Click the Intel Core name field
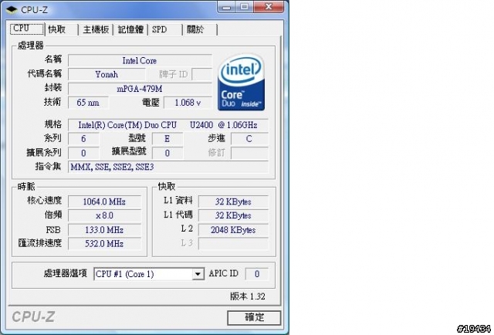The image size is (494, 335). coord(140,60)
